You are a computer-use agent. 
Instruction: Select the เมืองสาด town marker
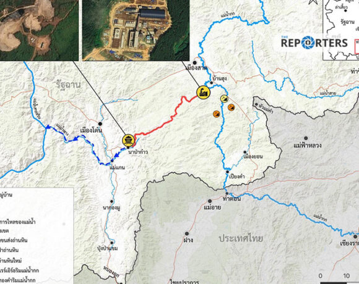[x=194, y=62]
